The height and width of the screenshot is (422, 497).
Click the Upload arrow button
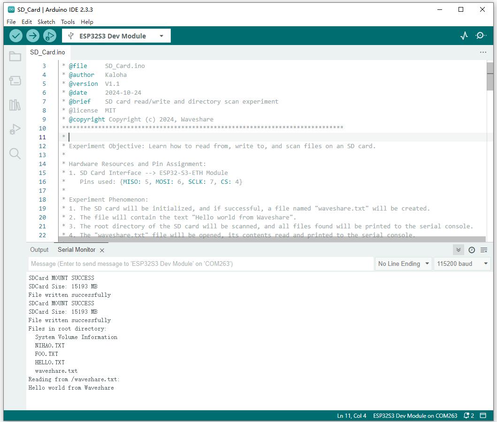(x=32, y=36)
